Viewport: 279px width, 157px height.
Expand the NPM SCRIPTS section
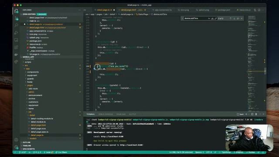tap(51, 149)
